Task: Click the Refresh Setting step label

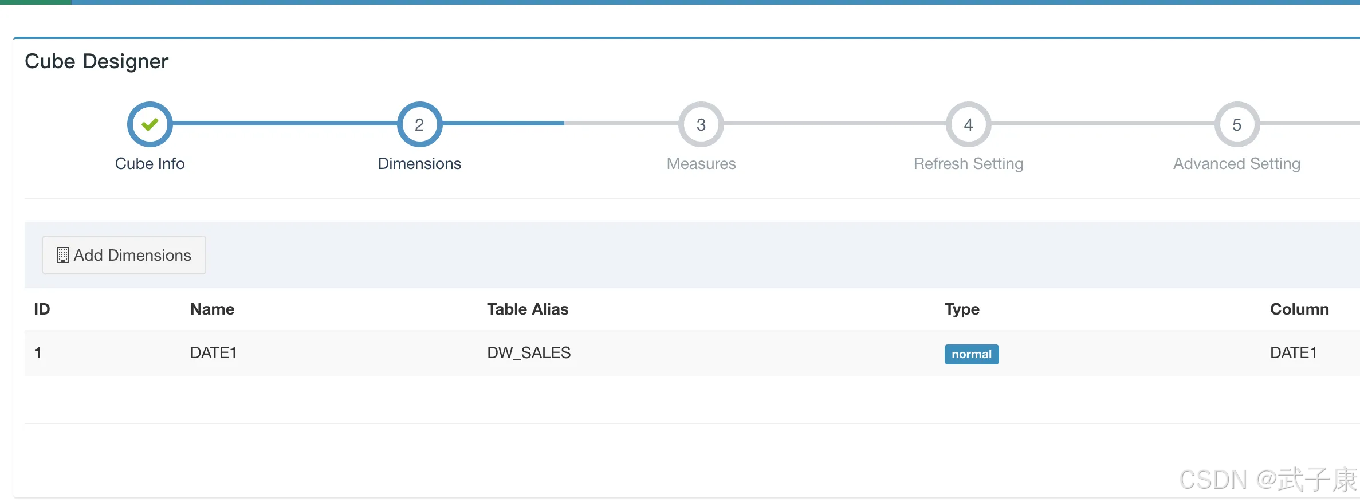Action: (968, 164)
